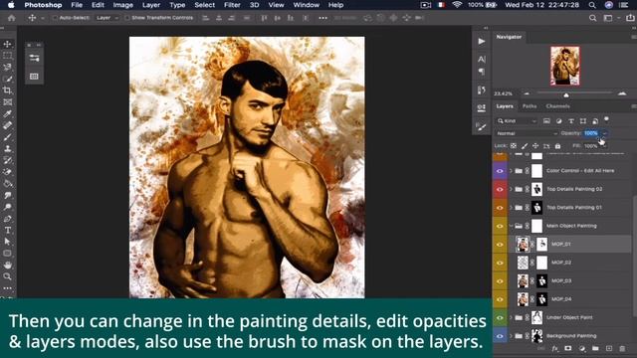Hide the MOP_03 layer
Image resolution: width=637 pixels, height=358 pixels.
(500, 280)
